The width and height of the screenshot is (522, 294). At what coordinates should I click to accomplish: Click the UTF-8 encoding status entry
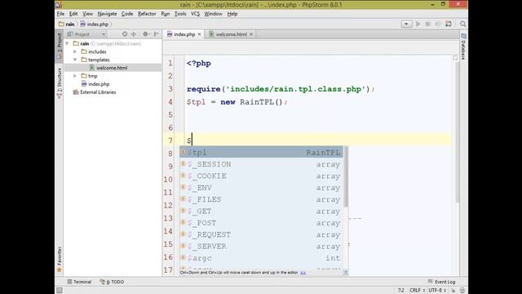(x=437, y=291)
